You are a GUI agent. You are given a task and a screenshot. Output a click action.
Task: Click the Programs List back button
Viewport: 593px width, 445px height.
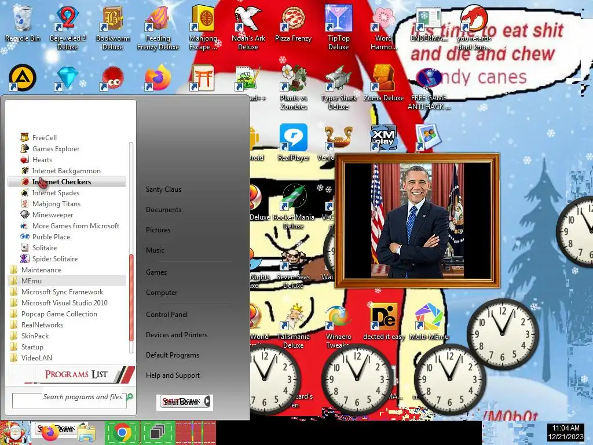point(71,374)
